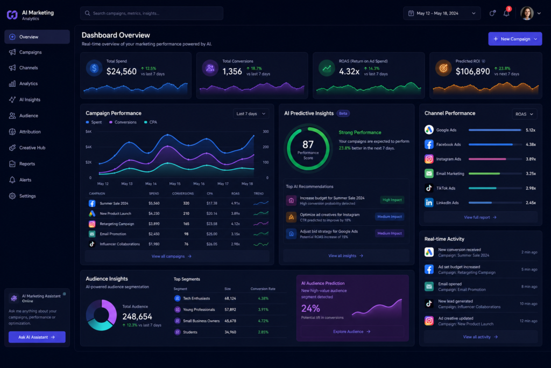Click the Instagram Ads ROAS progress bar

coord(495,159)
